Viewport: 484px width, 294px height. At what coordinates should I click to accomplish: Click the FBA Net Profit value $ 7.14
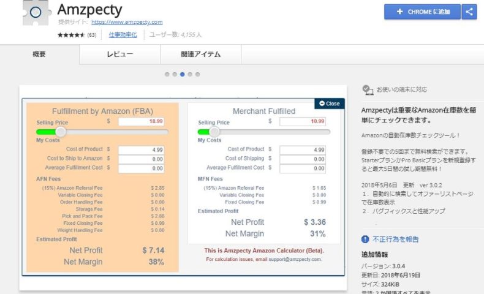point(153,250)
